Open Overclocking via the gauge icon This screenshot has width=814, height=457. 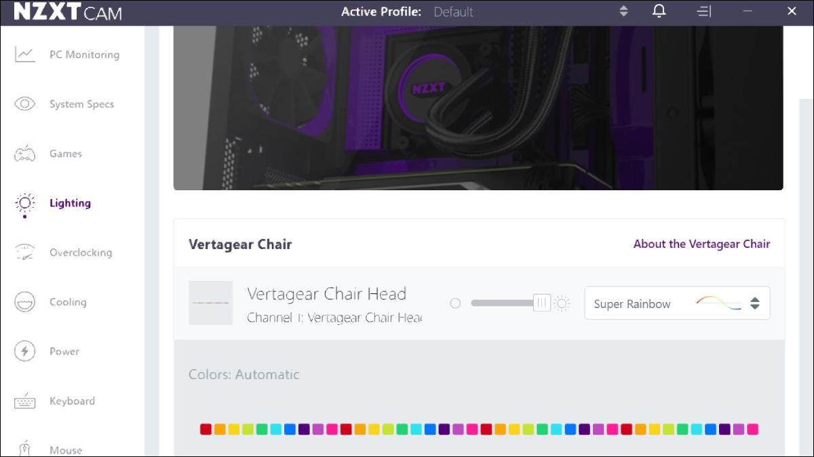click(x=25, y=253)
